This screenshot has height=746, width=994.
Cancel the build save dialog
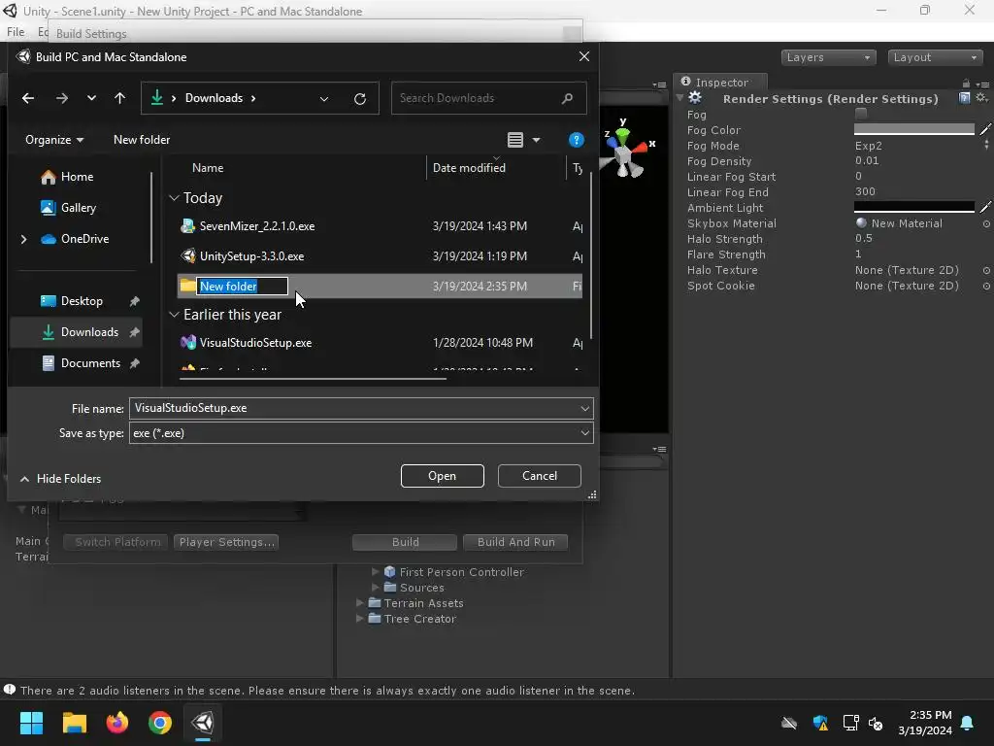pos(540,476)
